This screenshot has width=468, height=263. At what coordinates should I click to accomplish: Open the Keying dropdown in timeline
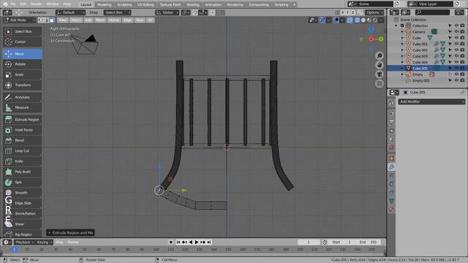pos(44,242)
